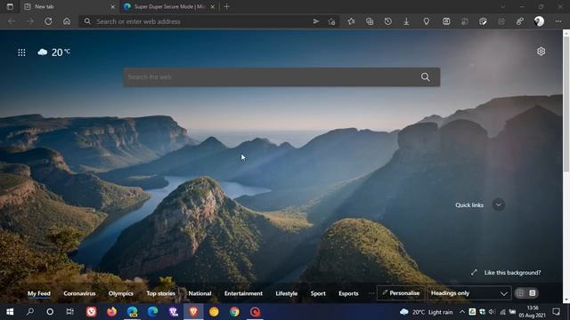Reload the current page
This screenshot has width=570, height=320.
tap(48, 21)
